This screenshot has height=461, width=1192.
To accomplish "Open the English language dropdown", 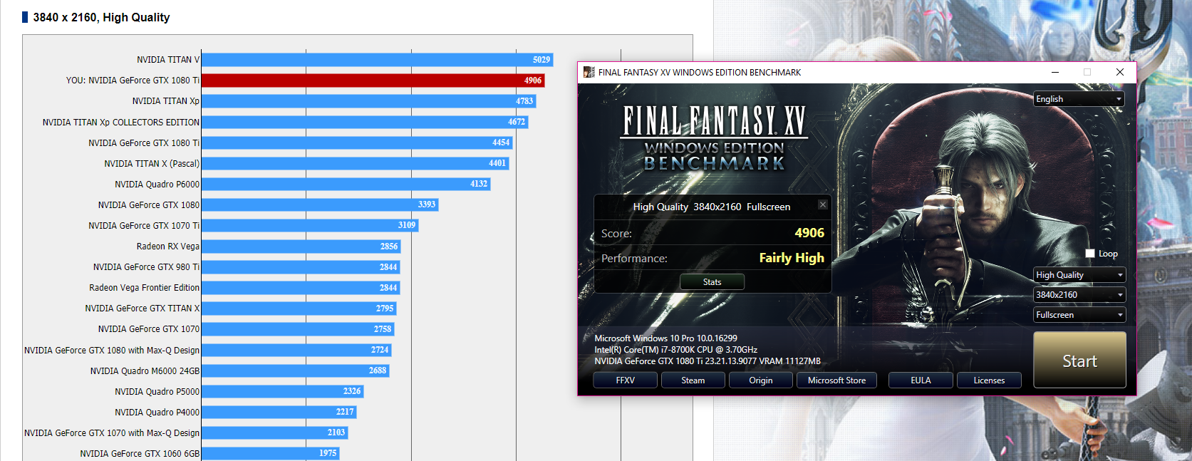I will 1079,99.
